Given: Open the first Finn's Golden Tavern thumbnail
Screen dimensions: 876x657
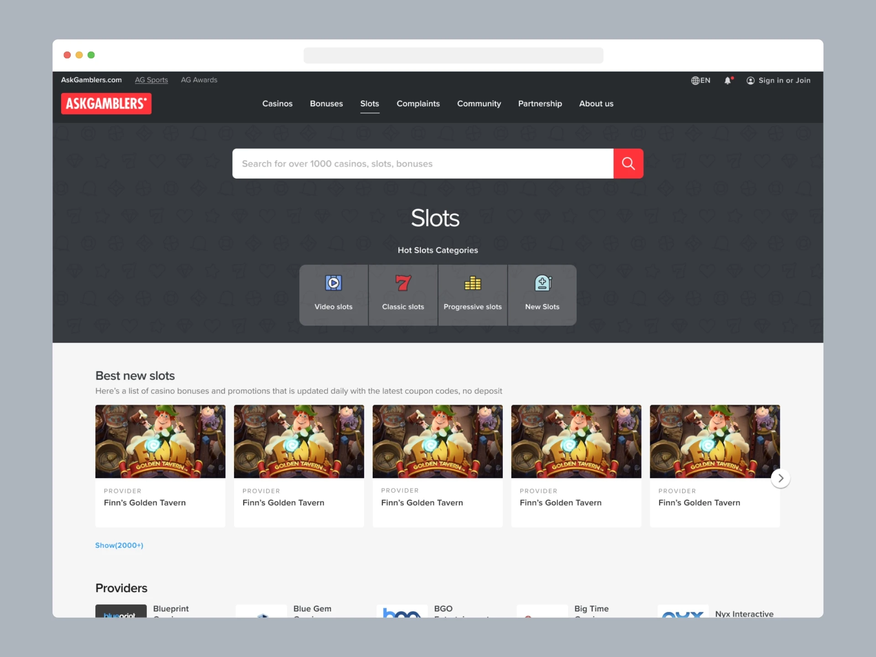Looking at the screenshot, I should [160, 441].
